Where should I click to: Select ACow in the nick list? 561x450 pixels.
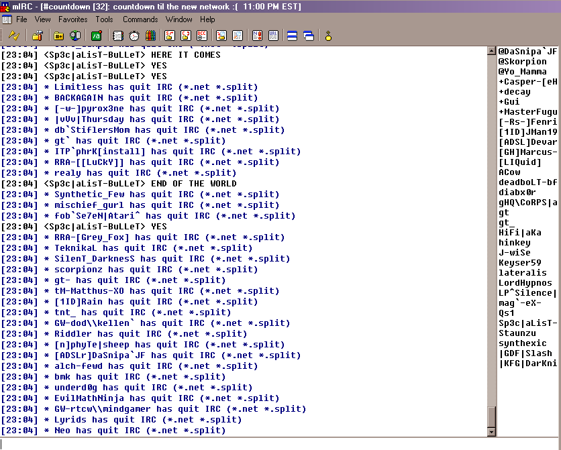(x=509, y=172)
